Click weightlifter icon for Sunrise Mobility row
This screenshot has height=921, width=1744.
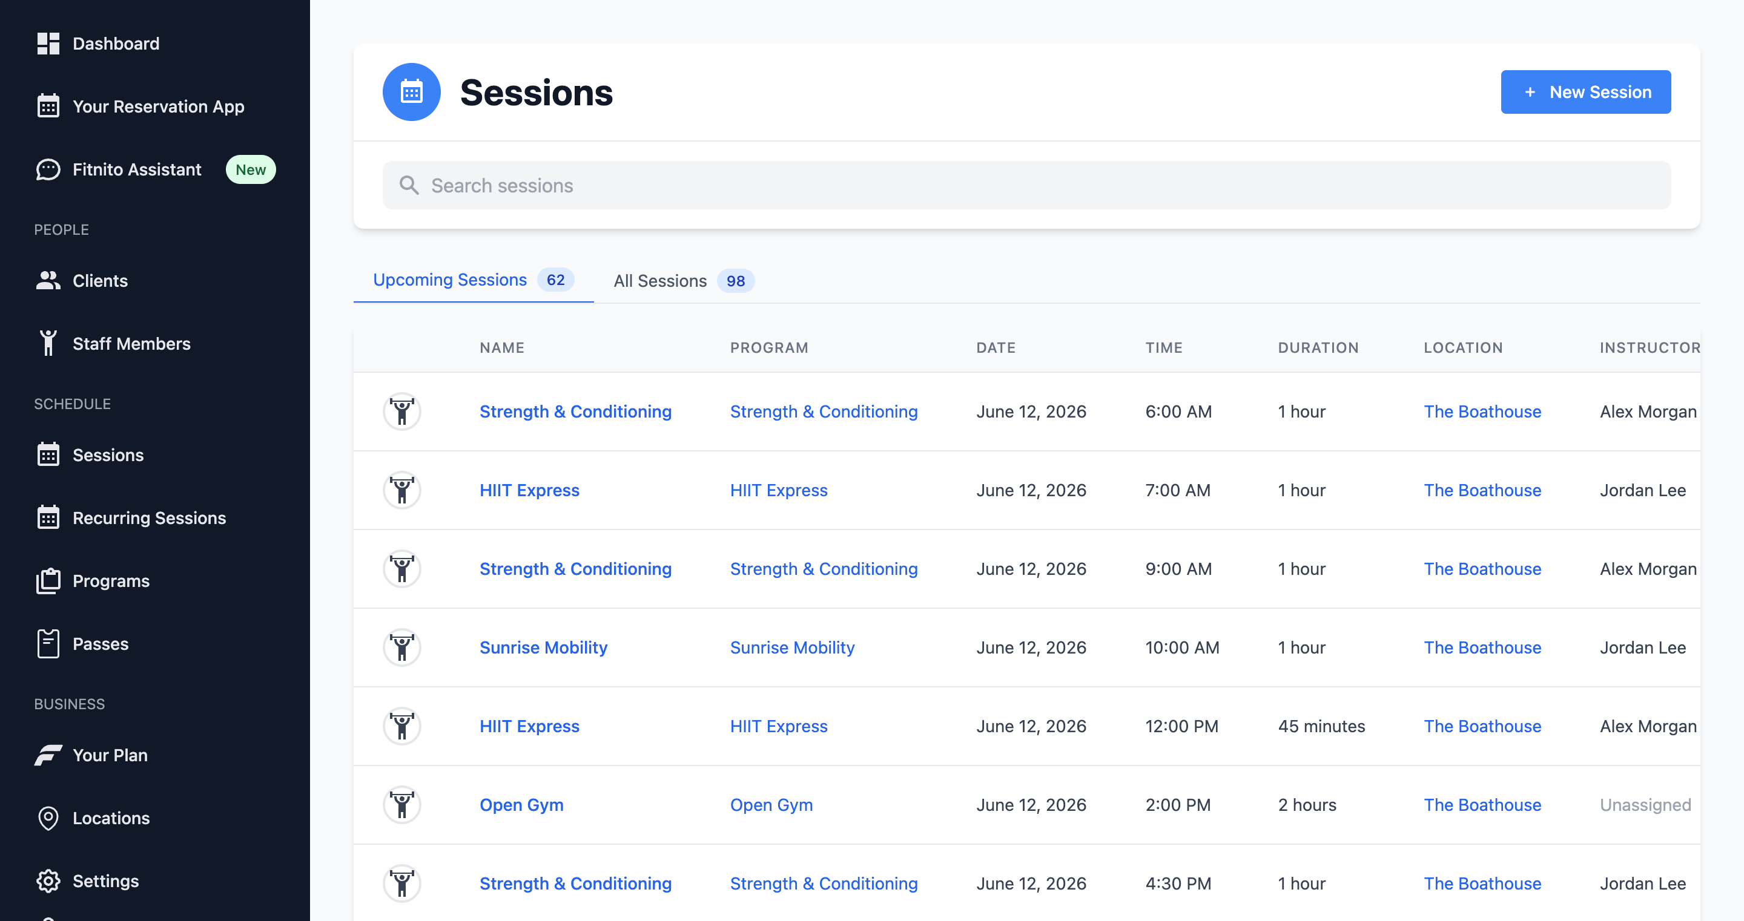[402, 647]
